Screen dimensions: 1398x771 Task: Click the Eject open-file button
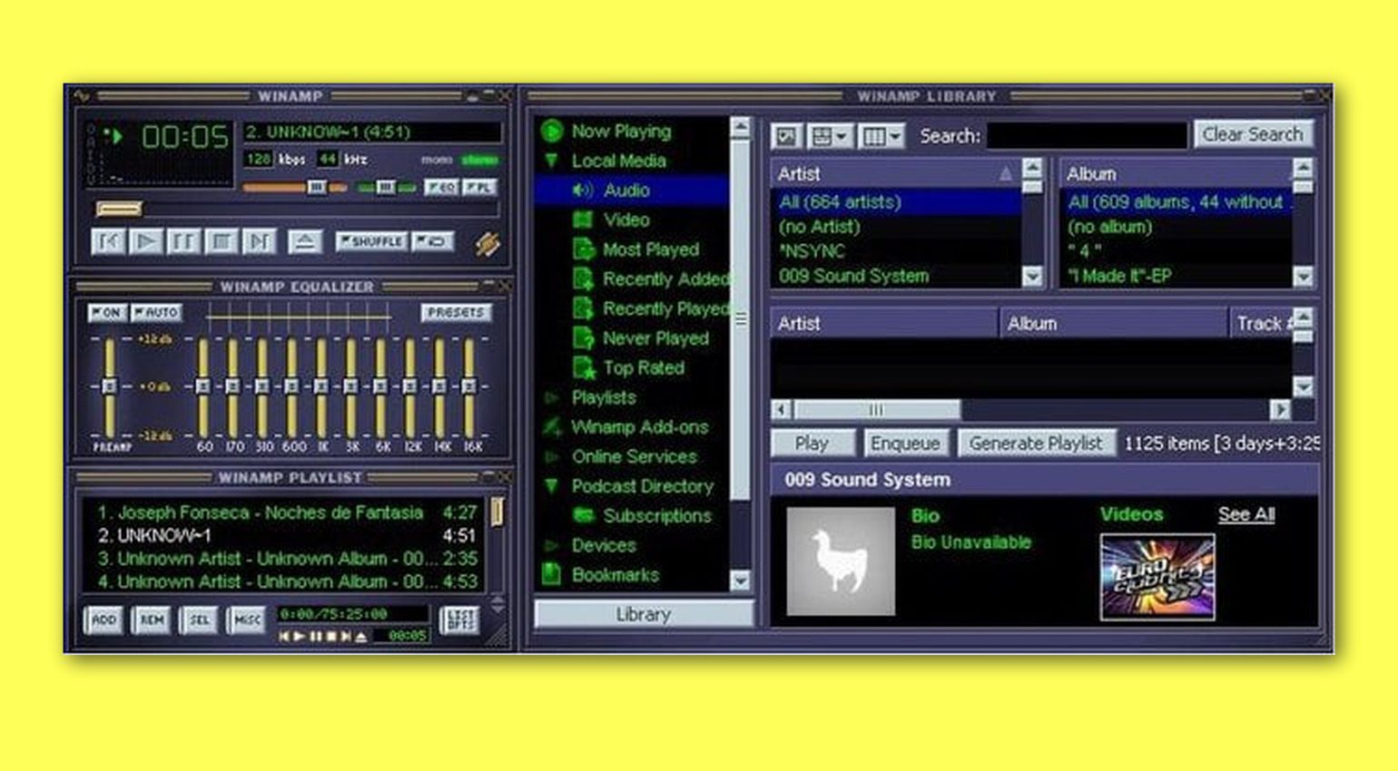pos(305,241)
